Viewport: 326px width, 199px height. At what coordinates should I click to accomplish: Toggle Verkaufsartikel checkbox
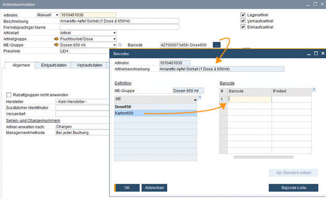click(x=243, y=21)
